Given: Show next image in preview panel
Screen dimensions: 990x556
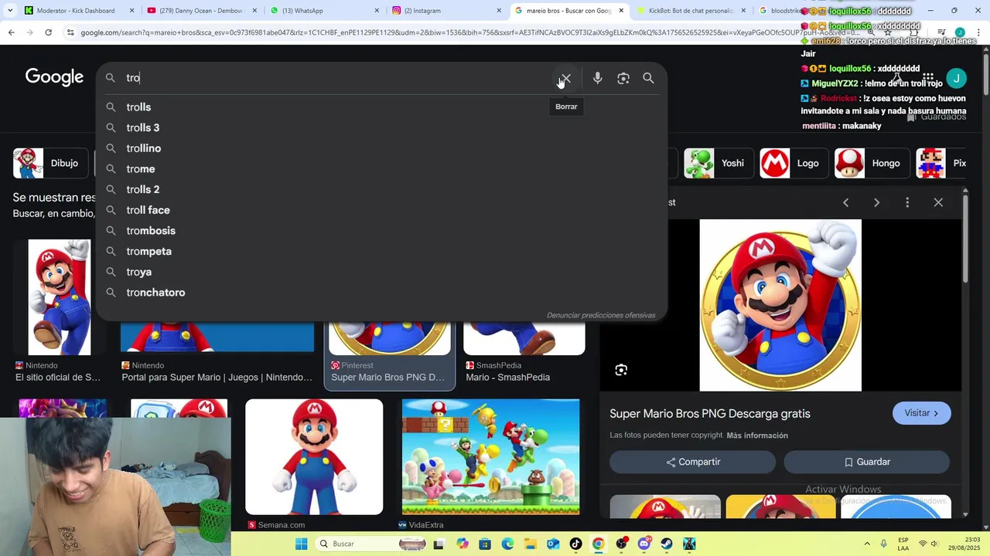Looking at the screenshot, I should click(876, 202).
